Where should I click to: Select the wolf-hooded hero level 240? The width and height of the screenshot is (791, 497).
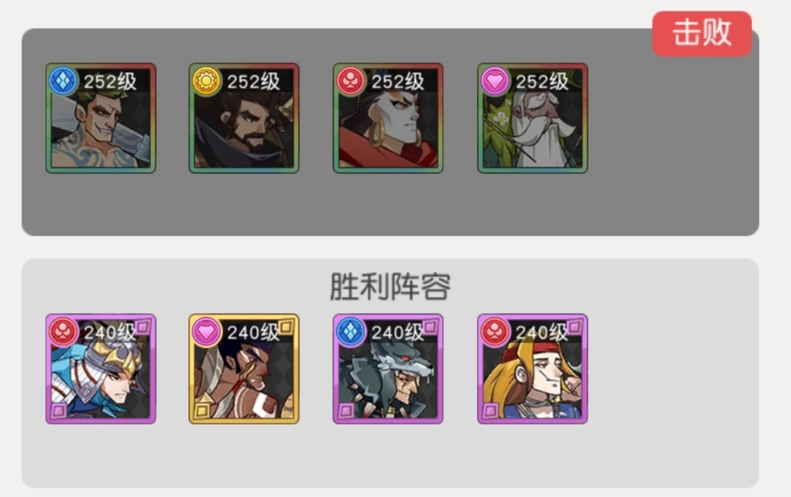[x=388, y=369]
